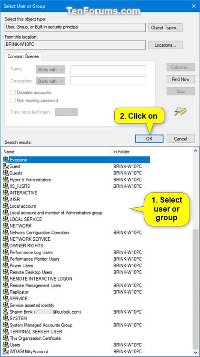Click the Stop button
The width and height of the screenshot is (200, 357).
click(180, 92)
